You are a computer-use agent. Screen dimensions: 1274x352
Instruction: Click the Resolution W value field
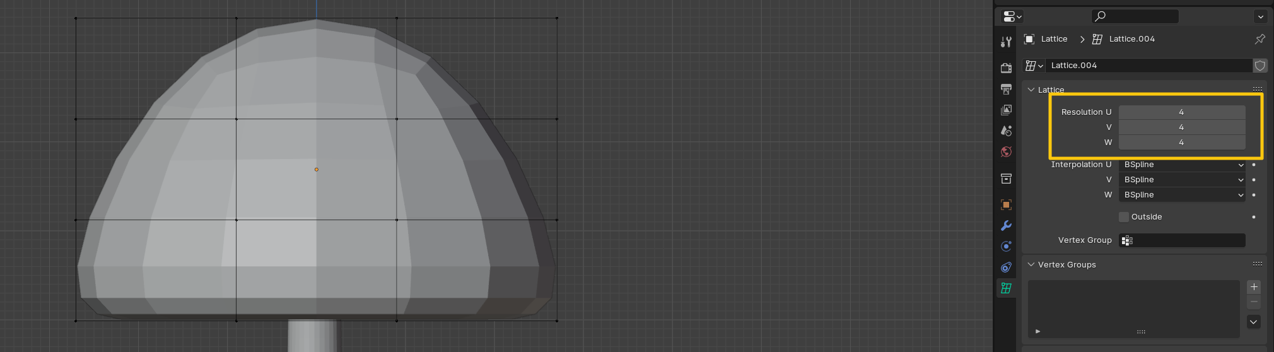pyautogui.click(x=1182, y=142)
